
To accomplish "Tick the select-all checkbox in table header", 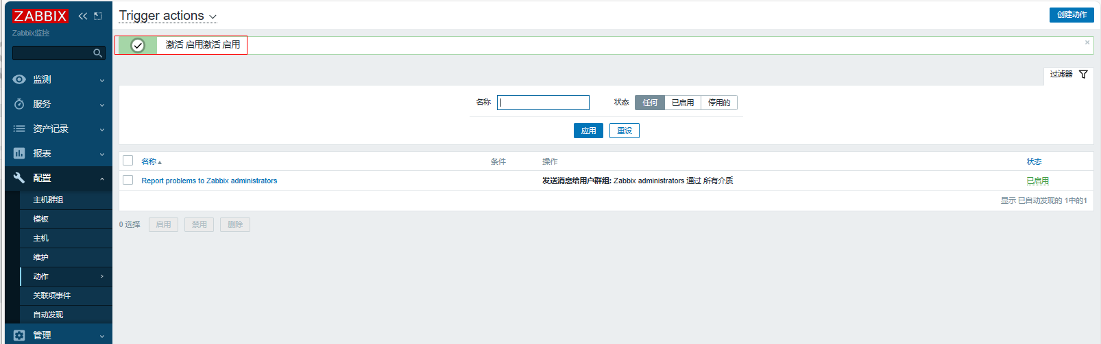I will 128,161.
